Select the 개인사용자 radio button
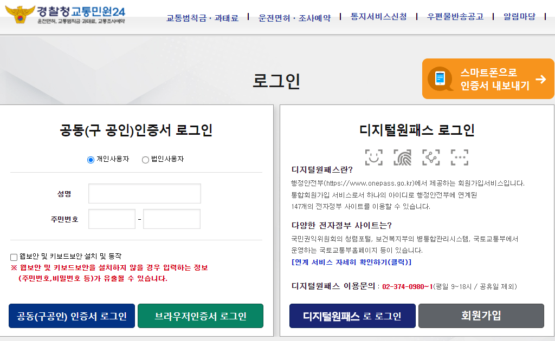This screenshot has height=341, width=555. pyautogui.click(x=91, y=160)
